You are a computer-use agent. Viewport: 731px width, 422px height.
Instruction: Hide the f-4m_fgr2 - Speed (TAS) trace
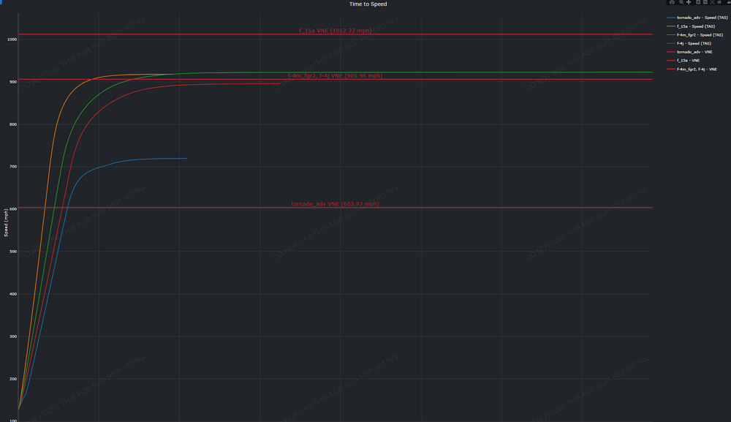[700, 35]
